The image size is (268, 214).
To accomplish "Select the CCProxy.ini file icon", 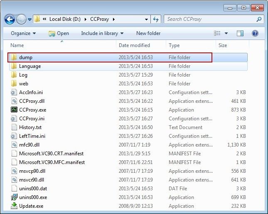I will pos(14,119).
